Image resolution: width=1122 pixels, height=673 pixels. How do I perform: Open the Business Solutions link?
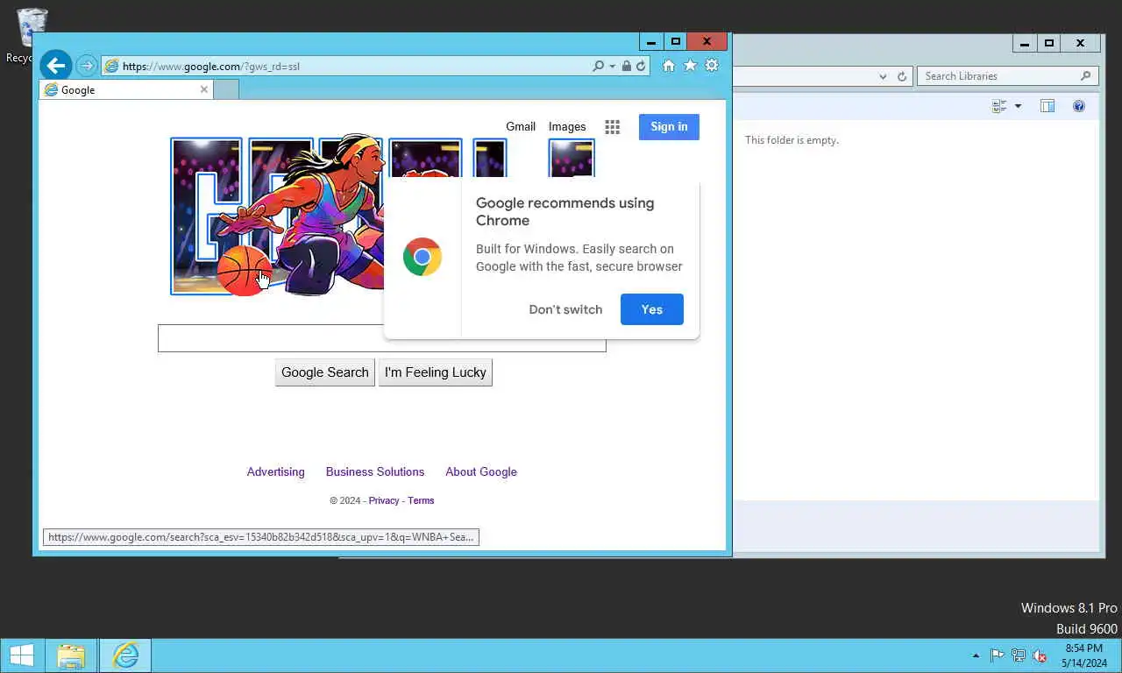coord(375,471)
